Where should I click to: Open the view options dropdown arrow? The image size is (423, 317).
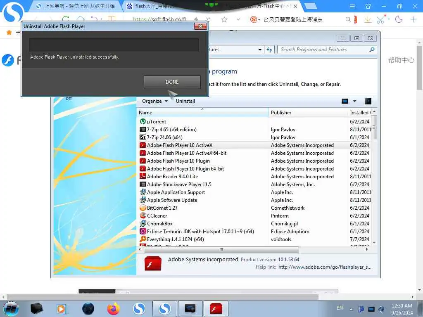pos(354,101)
